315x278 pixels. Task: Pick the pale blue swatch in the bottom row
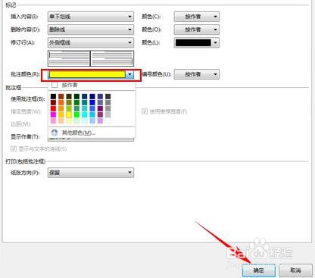[92, 120]
